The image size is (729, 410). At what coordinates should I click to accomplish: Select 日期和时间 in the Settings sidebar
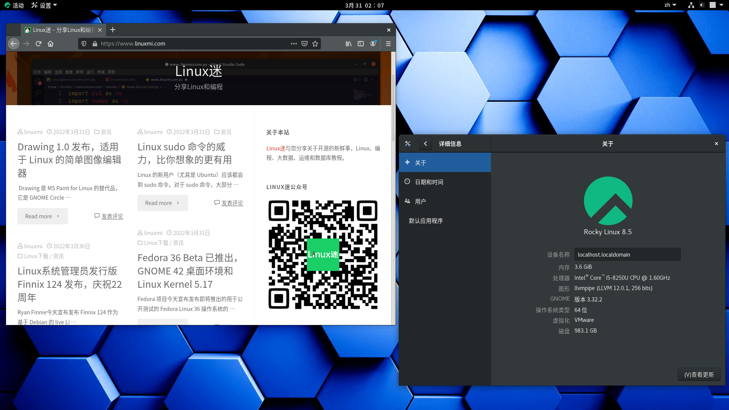click(445, 182)
